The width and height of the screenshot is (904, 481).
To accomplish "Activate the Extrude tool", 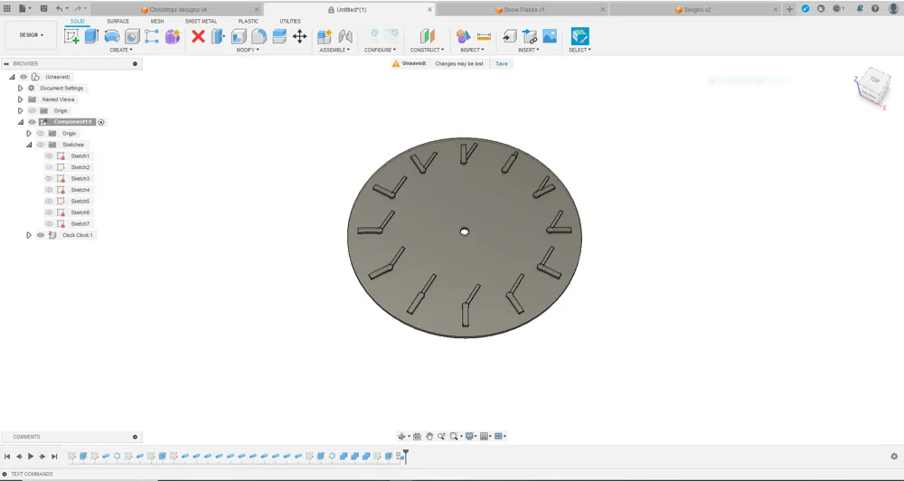I will tap(91, 36).
